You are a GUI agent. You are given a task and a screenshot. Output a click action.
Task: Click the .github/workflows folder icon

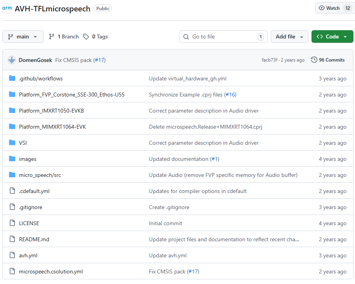(x=12, y=78)
